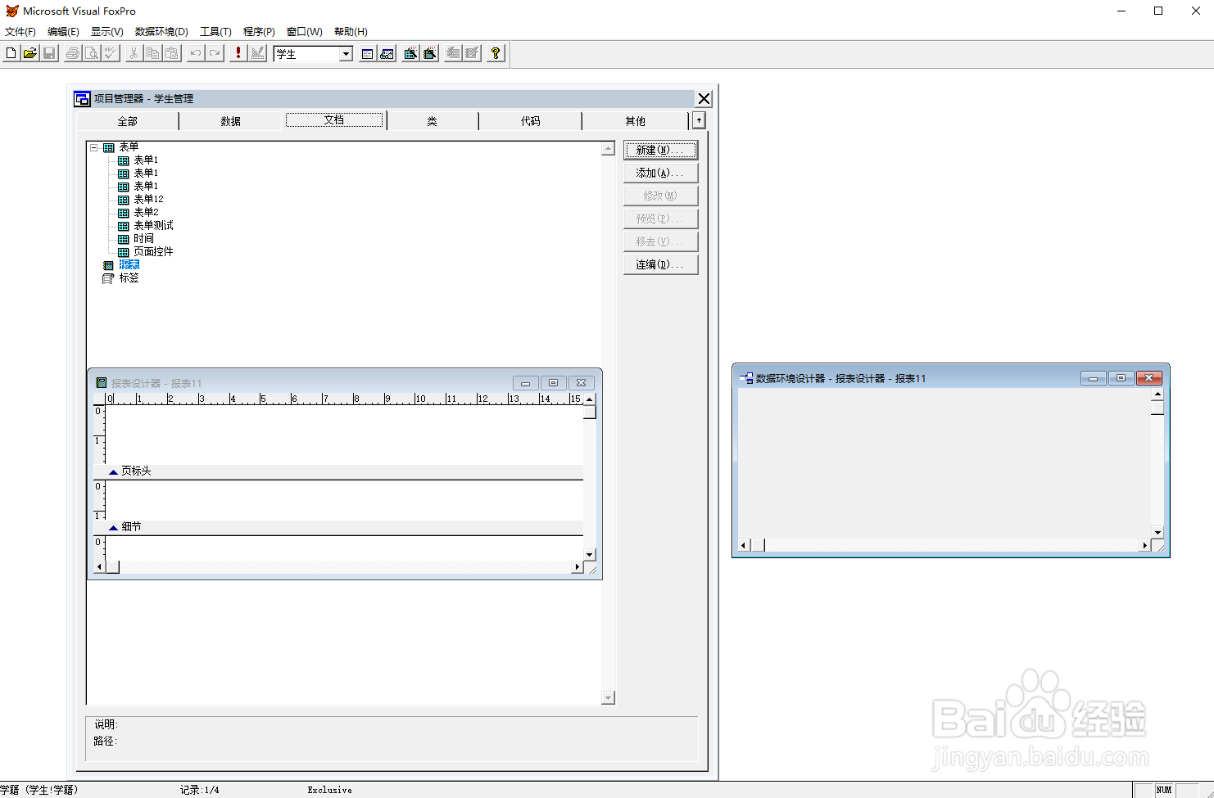Select the 页面控件 form item
Viewport: 1214px width, 798px height.
pyautogui.click(x=153, y=252)
